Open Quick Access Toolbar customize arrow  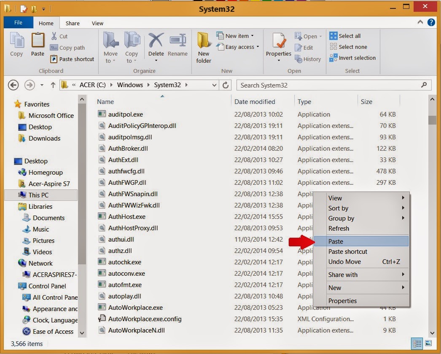pyautogui.click(x=43, y=9)
